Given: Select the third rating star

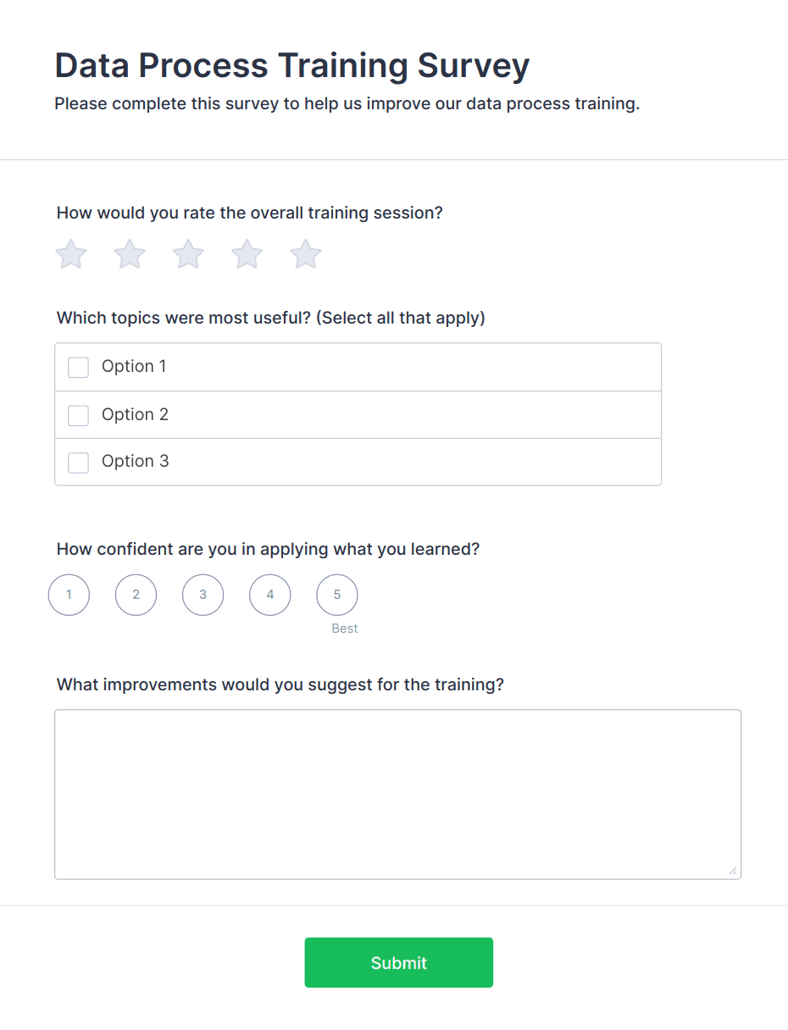Looking at the screenshot, I should point(188,254).
